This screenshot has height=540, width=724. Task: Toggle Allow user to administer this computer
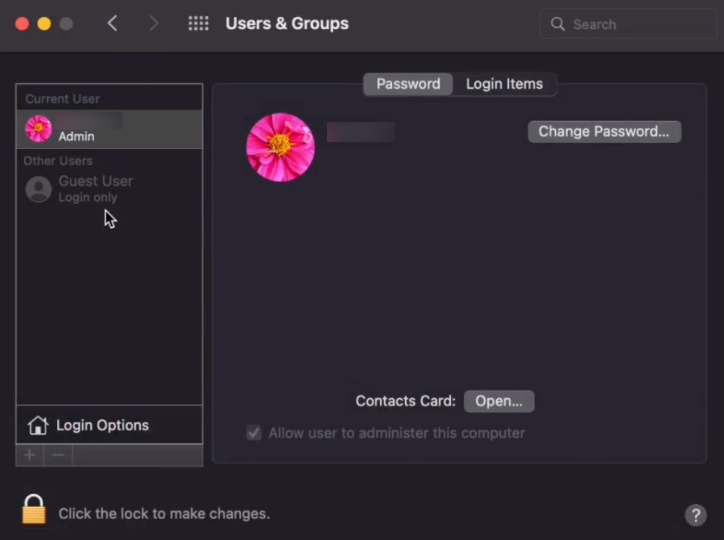(x=254, y=433)
